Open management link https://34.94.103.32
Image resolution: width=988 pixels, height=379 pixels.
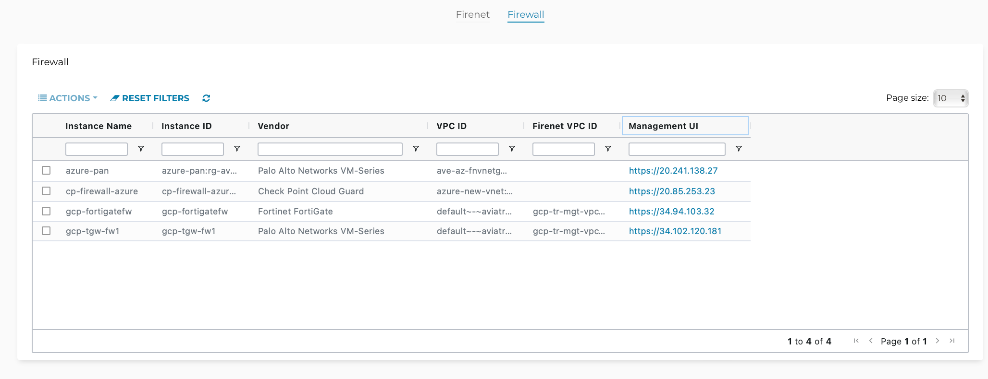point(672,212)
